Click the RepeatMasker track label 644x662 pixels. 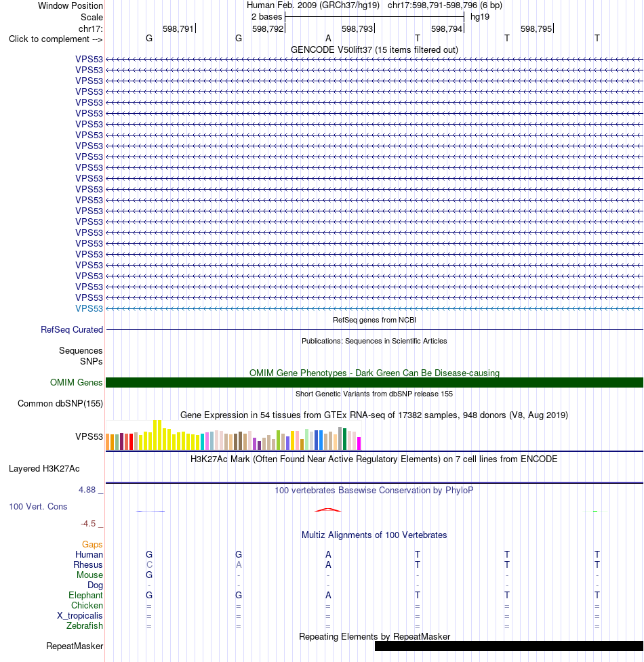(x=75, y=646)
